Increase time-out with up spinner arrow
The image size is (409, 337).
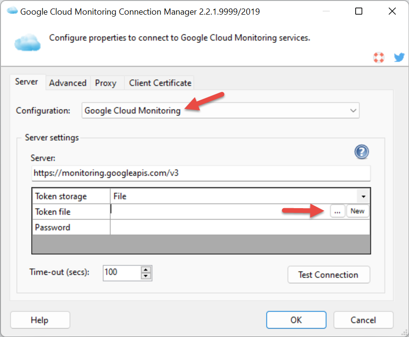tap(146, 270)
